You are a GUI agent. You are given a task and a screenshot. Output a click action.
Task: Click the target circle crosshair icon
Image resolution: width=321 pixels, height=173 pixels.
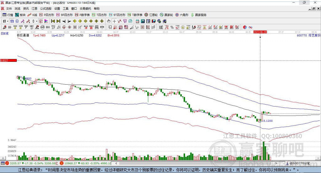[x=64, y=27]
